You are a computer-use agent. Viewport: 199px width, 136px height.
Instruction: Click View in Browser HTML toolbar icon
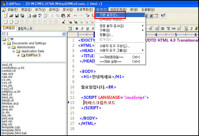(x=70, y=29)
